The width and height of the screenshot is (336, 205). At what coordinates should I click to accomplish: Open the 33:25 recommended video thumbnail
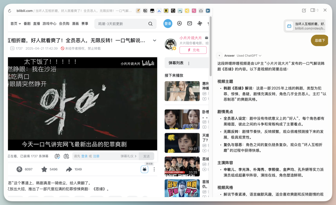click(182, 166)
